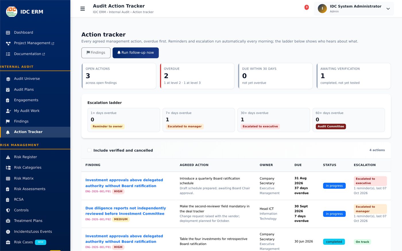Open the notification badge showing 3

[x=306, y=7]
